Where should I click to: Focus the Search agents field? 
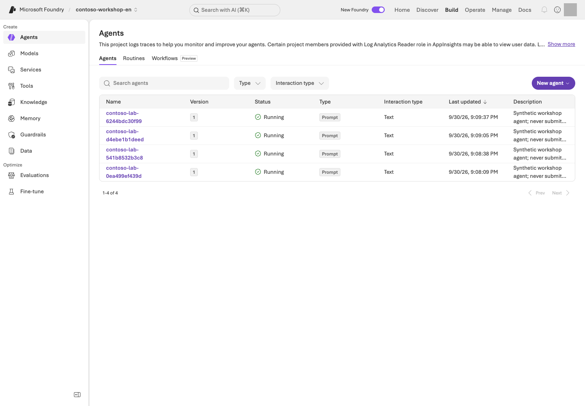click(164, 83)
